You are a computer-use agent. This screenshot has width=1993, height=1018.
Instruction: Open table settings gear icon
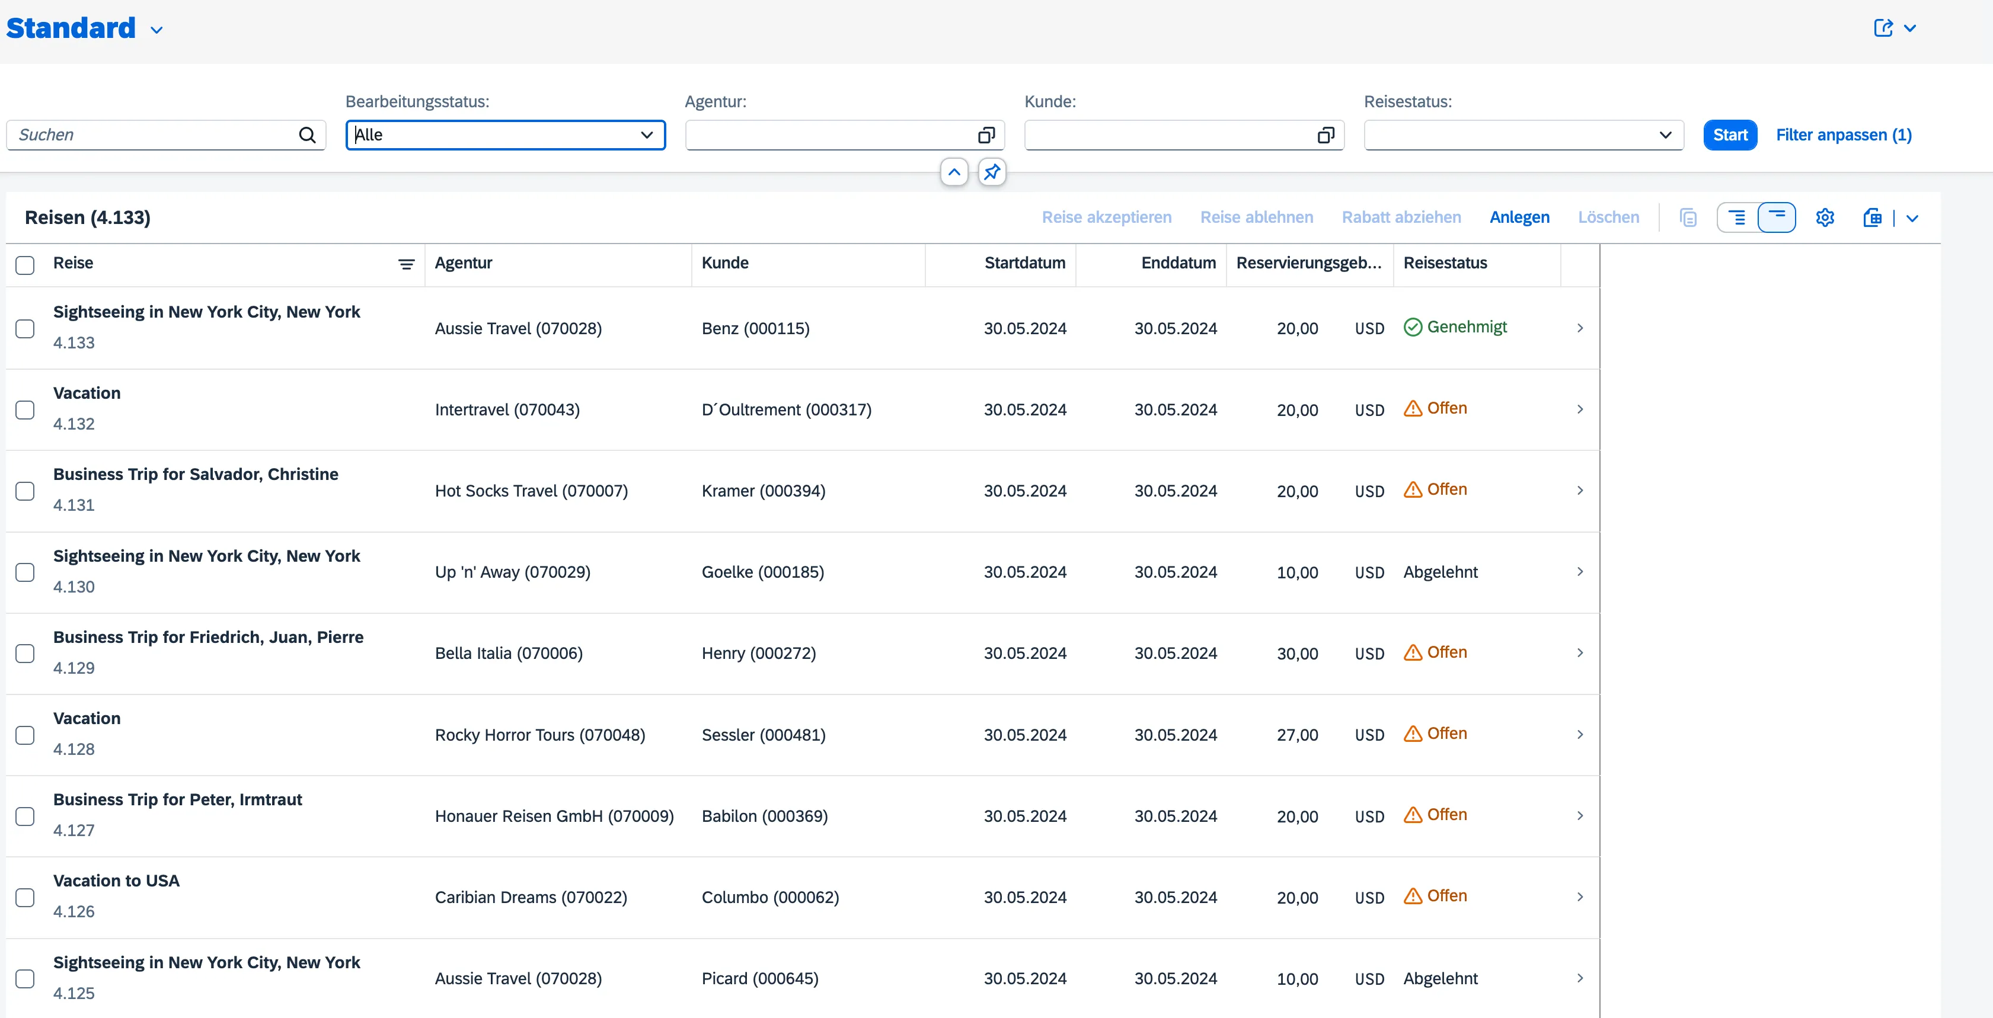1824,217
